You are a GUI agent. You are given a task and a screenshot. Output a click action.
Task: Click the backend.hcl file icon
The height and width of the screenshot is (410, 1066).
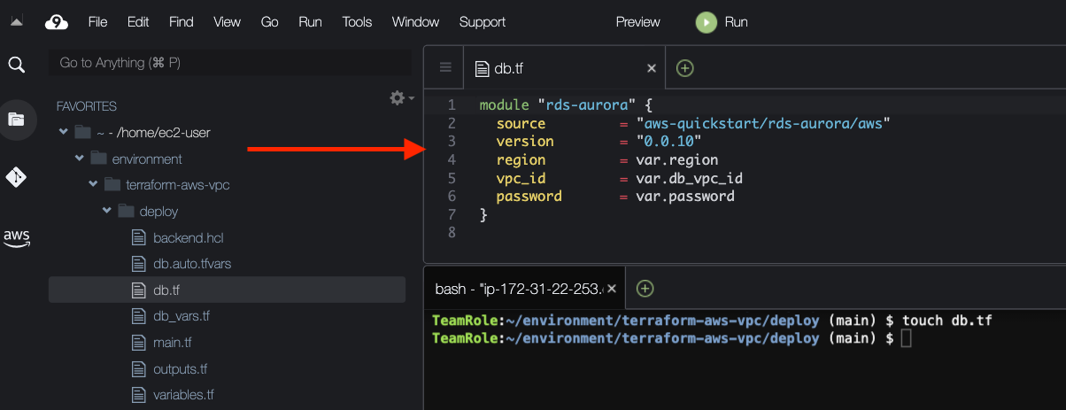coord(137,237)
